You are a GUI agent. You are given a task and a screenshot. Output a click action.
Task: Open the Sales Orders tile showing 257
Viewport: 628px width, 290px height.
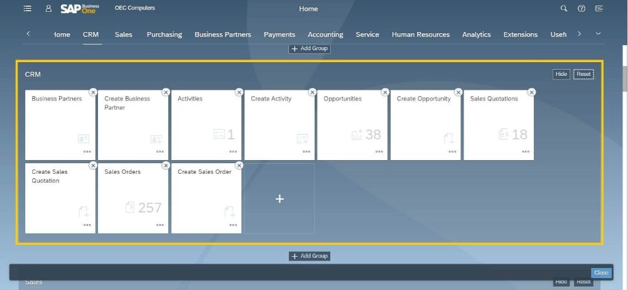click(133, 198)
